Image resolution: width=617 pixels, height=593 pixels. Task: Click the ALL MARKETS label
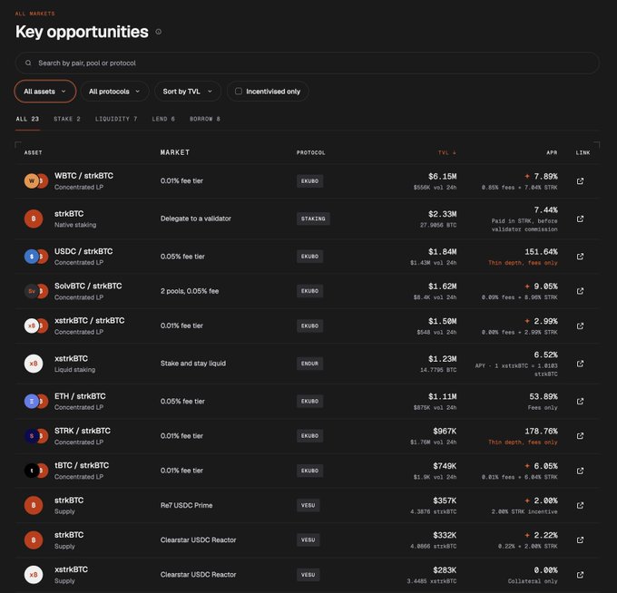point(35,14)
